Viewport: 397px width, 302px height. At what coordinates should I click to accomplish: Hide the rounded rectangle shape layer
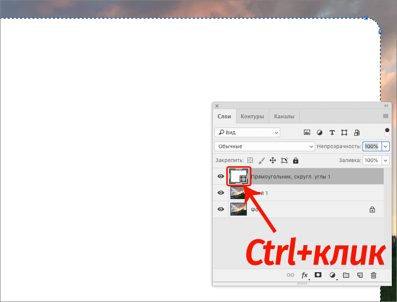click(221, 176)
